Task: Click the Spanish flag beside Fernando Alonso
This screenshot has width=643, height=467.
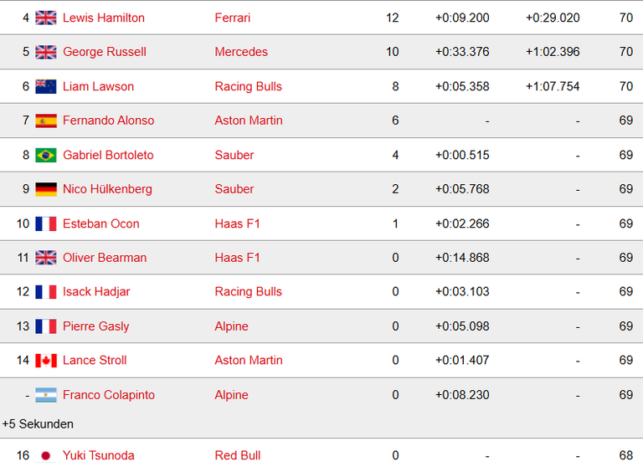Action: pyautogui.click(x=46, y=121)
